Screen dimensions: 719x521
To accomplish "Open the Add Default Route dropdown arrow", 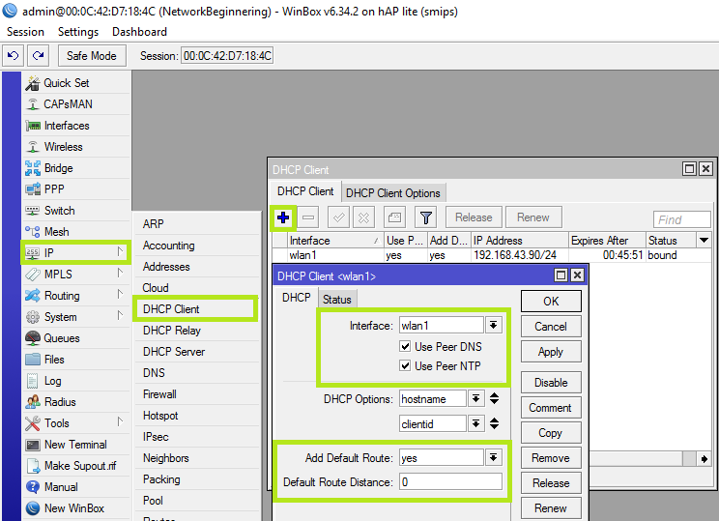I will (494, 458).
